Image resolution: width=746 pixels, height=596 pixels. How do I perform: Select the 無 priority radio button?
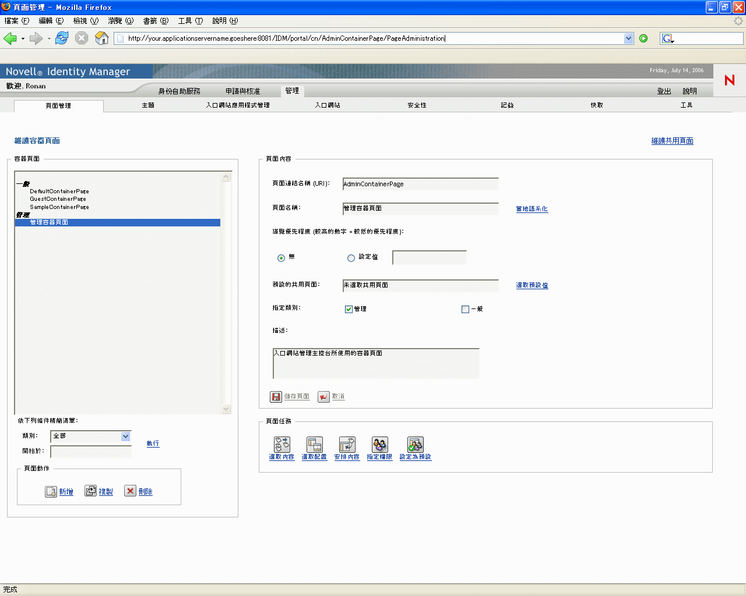click(x=281, y=258)
